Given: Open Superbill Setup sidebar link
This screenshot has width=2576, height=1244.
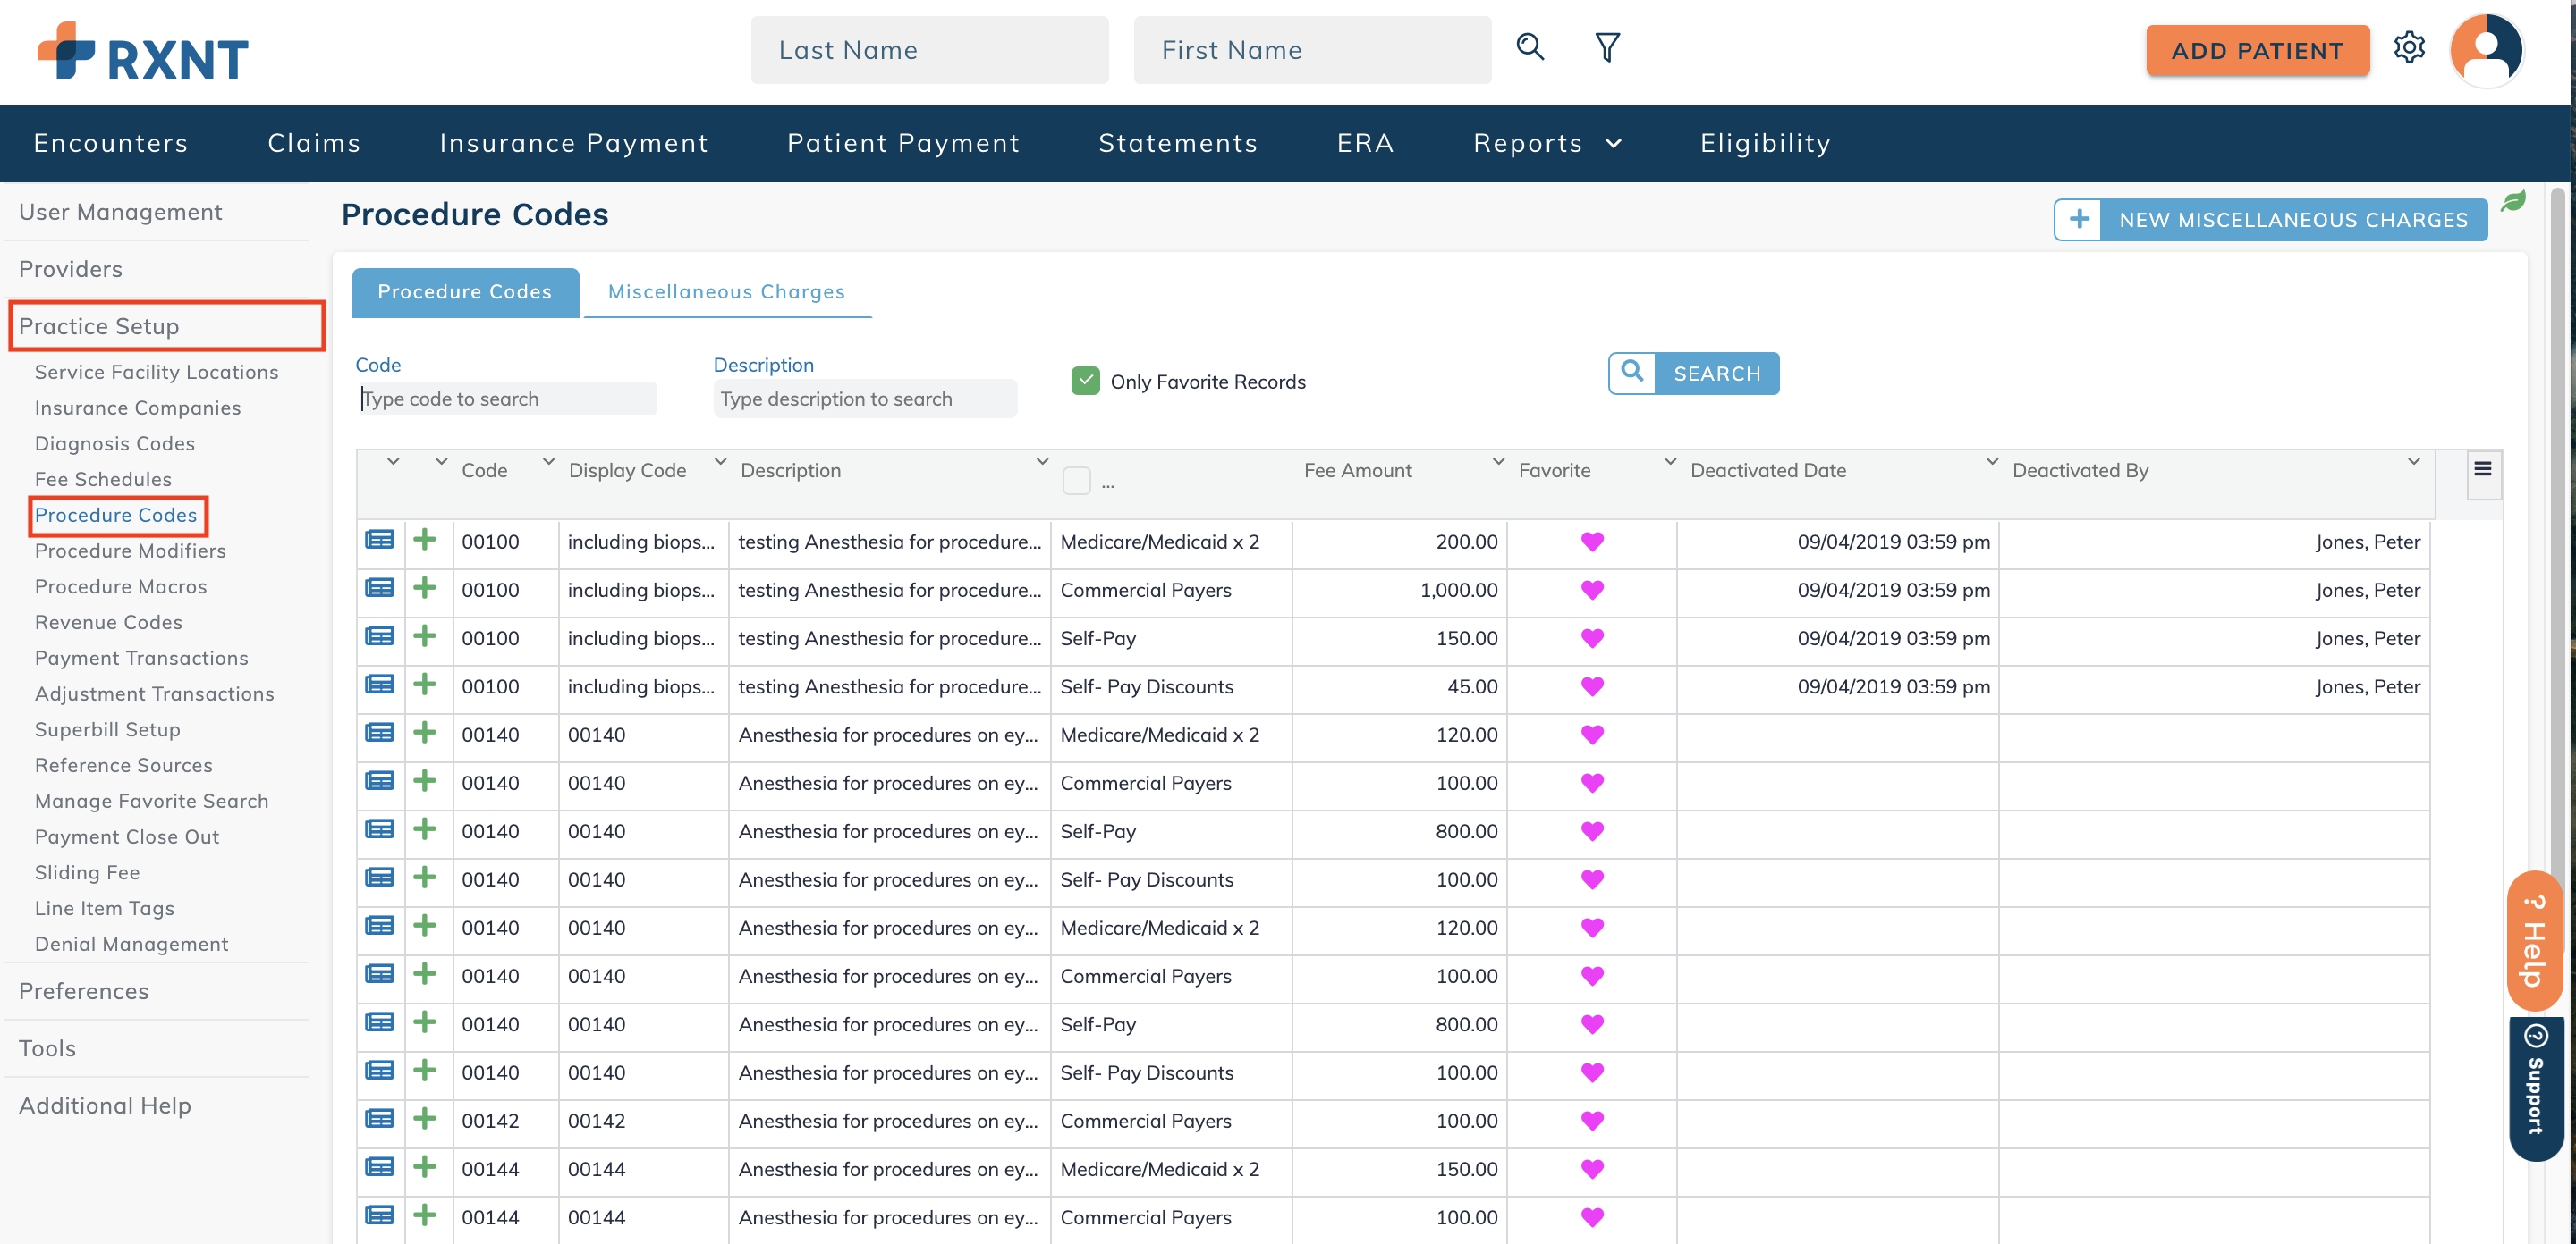Looking at the screenshot, I should click(x=107, y=729).
